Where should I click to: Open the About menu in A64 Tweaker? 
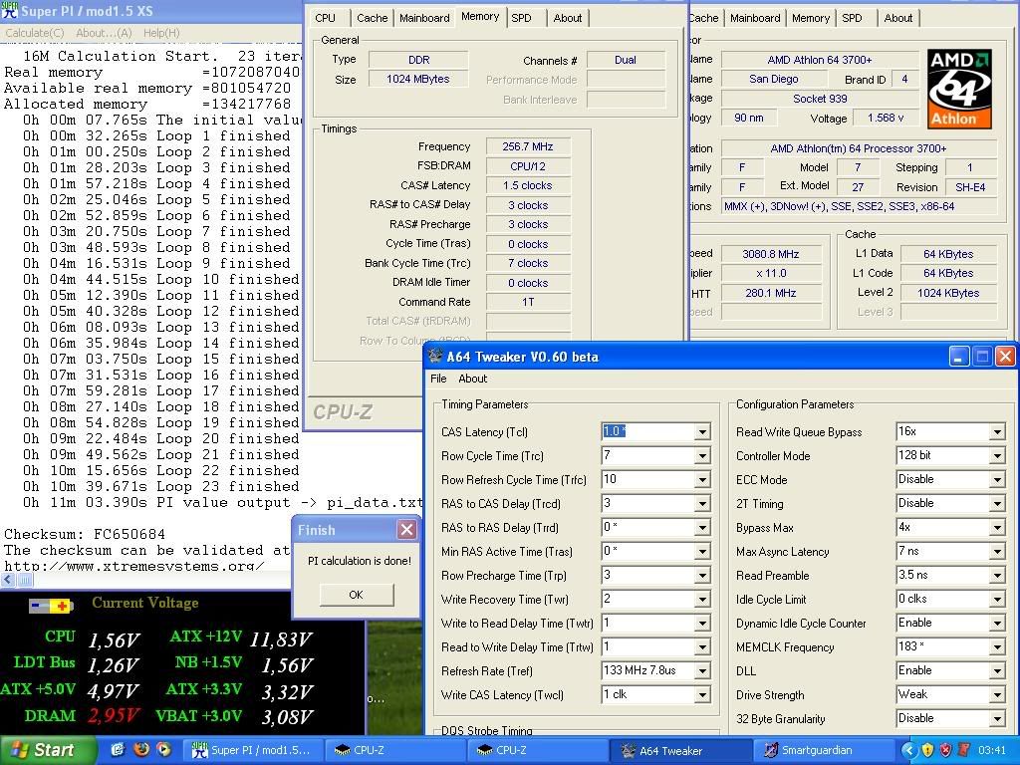pos(472,379)
